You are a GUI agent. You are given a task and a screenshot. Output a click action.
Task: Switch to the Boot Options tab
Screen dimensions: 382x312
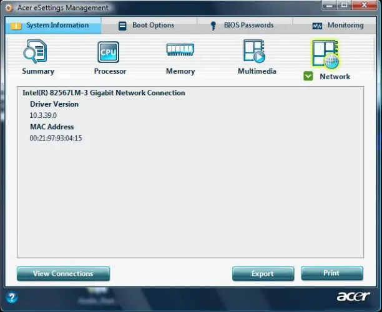[149, 26]
